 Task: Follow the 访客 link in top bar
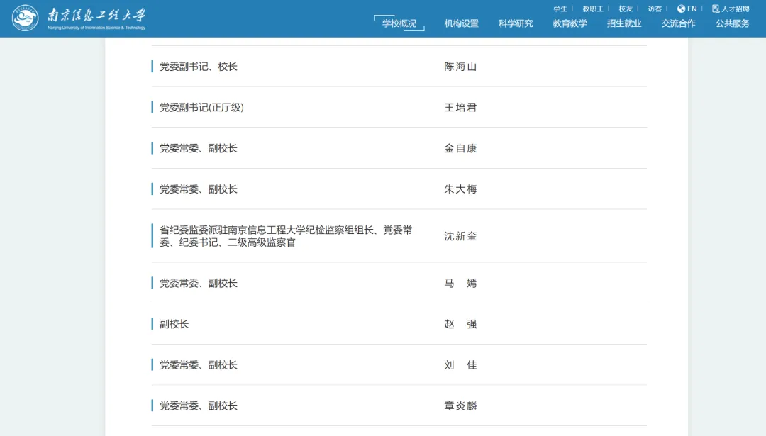[655, 9]
